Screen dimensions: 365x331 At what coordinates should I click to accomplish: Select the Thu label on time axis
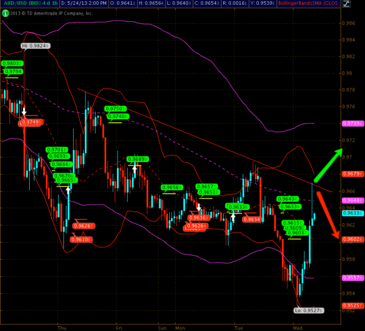[x=62, y=327]
